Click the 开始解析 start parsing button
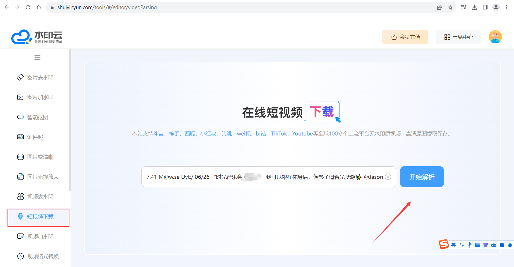The width and height of the screenshot is (514, 267). (422, 177)
